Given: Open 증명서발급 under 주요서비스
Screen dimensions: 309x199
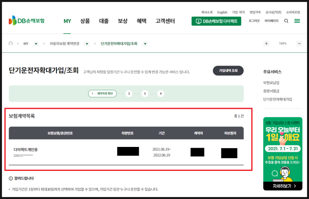Looking at the screenshot, I should tap(271, 91).
